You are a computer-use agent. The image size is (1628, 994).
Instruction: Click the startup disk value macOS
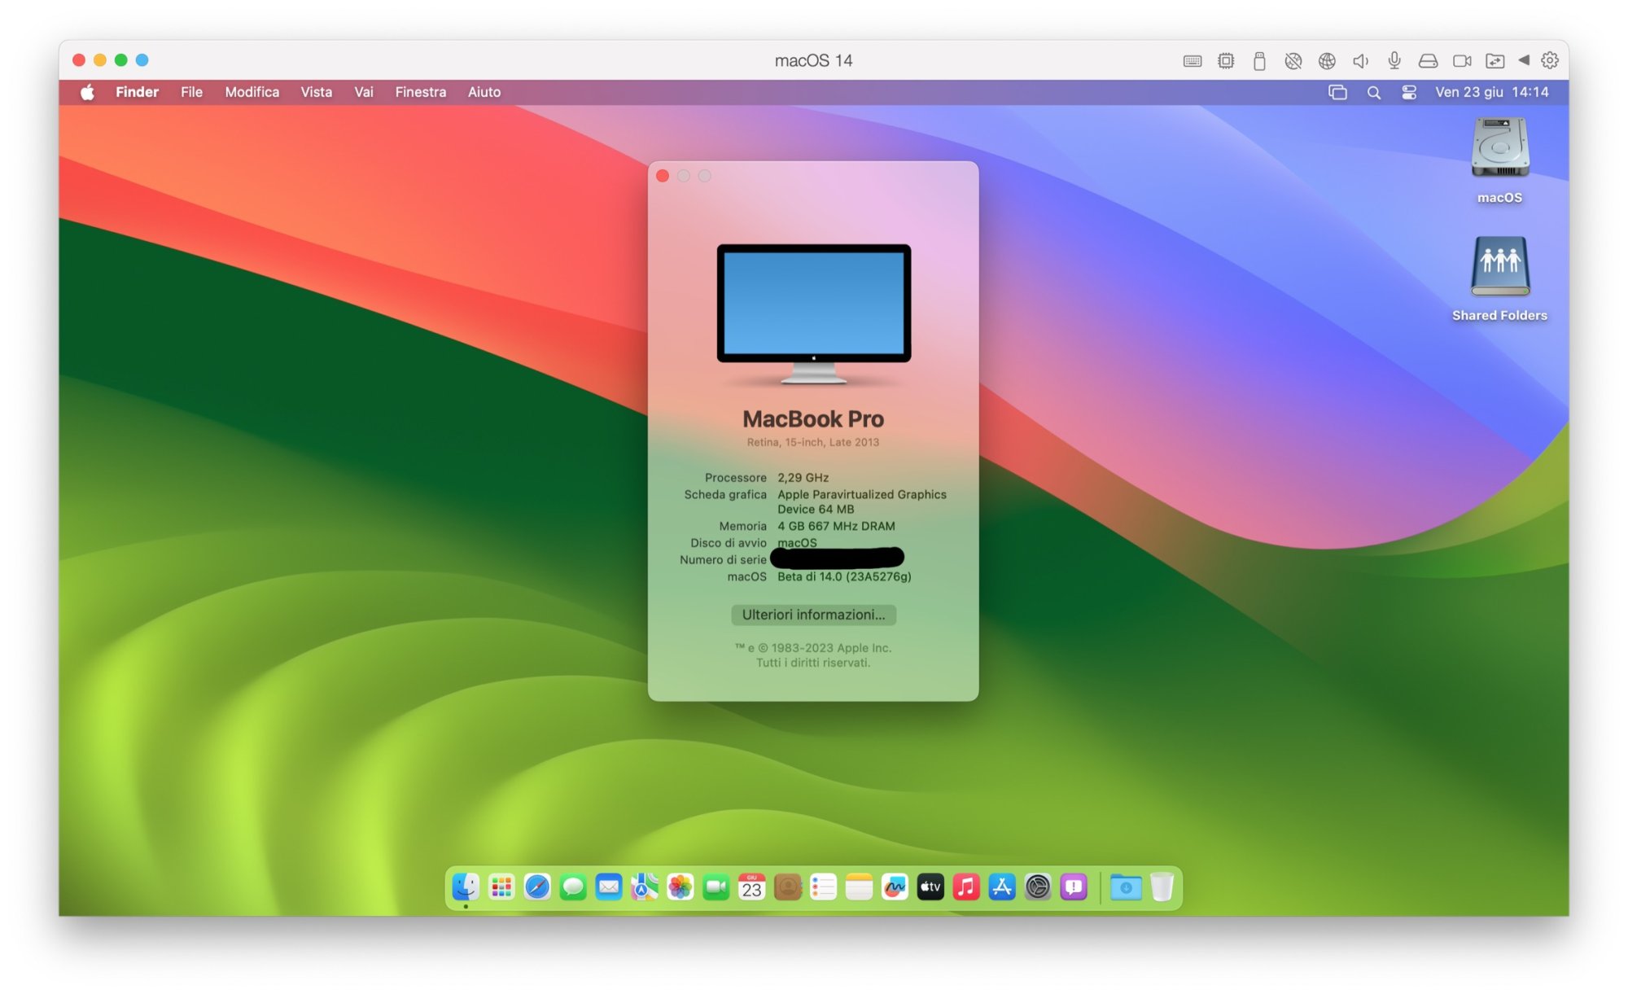tap(797, 542)
